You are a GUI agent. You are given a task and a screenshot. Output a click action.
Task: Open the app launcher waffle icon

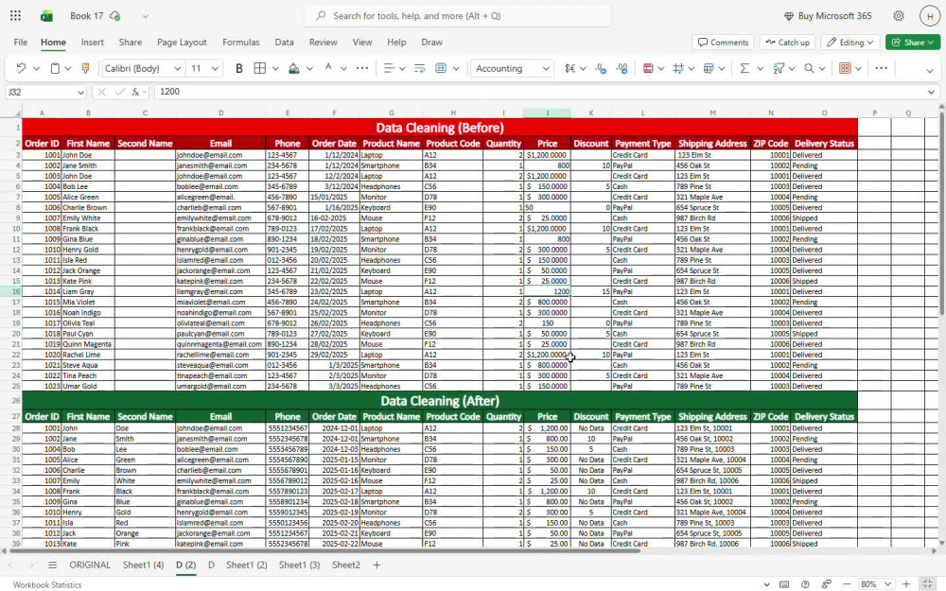point(15,16)
